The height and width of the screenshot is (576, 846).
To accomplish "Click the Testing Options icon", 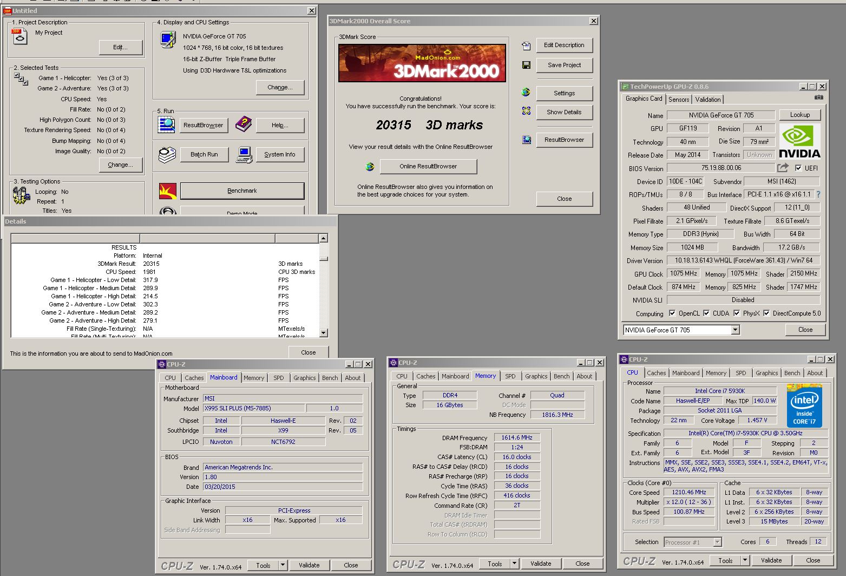I will pos(21,195).
